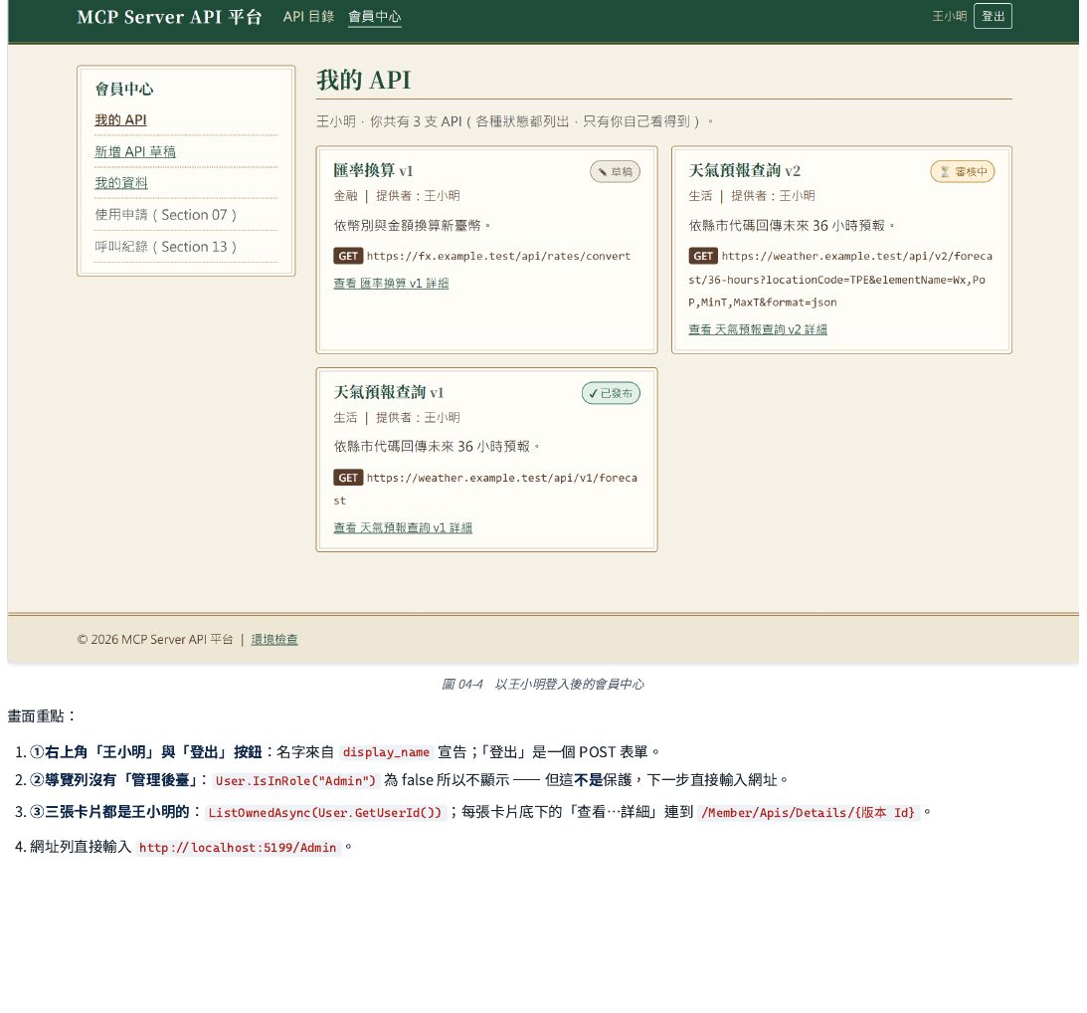This screenshot has height=1013, width=1087.
Task: Click the GET badge on 天氣預報查詢 v2 card
Action: tap(703, 256)
